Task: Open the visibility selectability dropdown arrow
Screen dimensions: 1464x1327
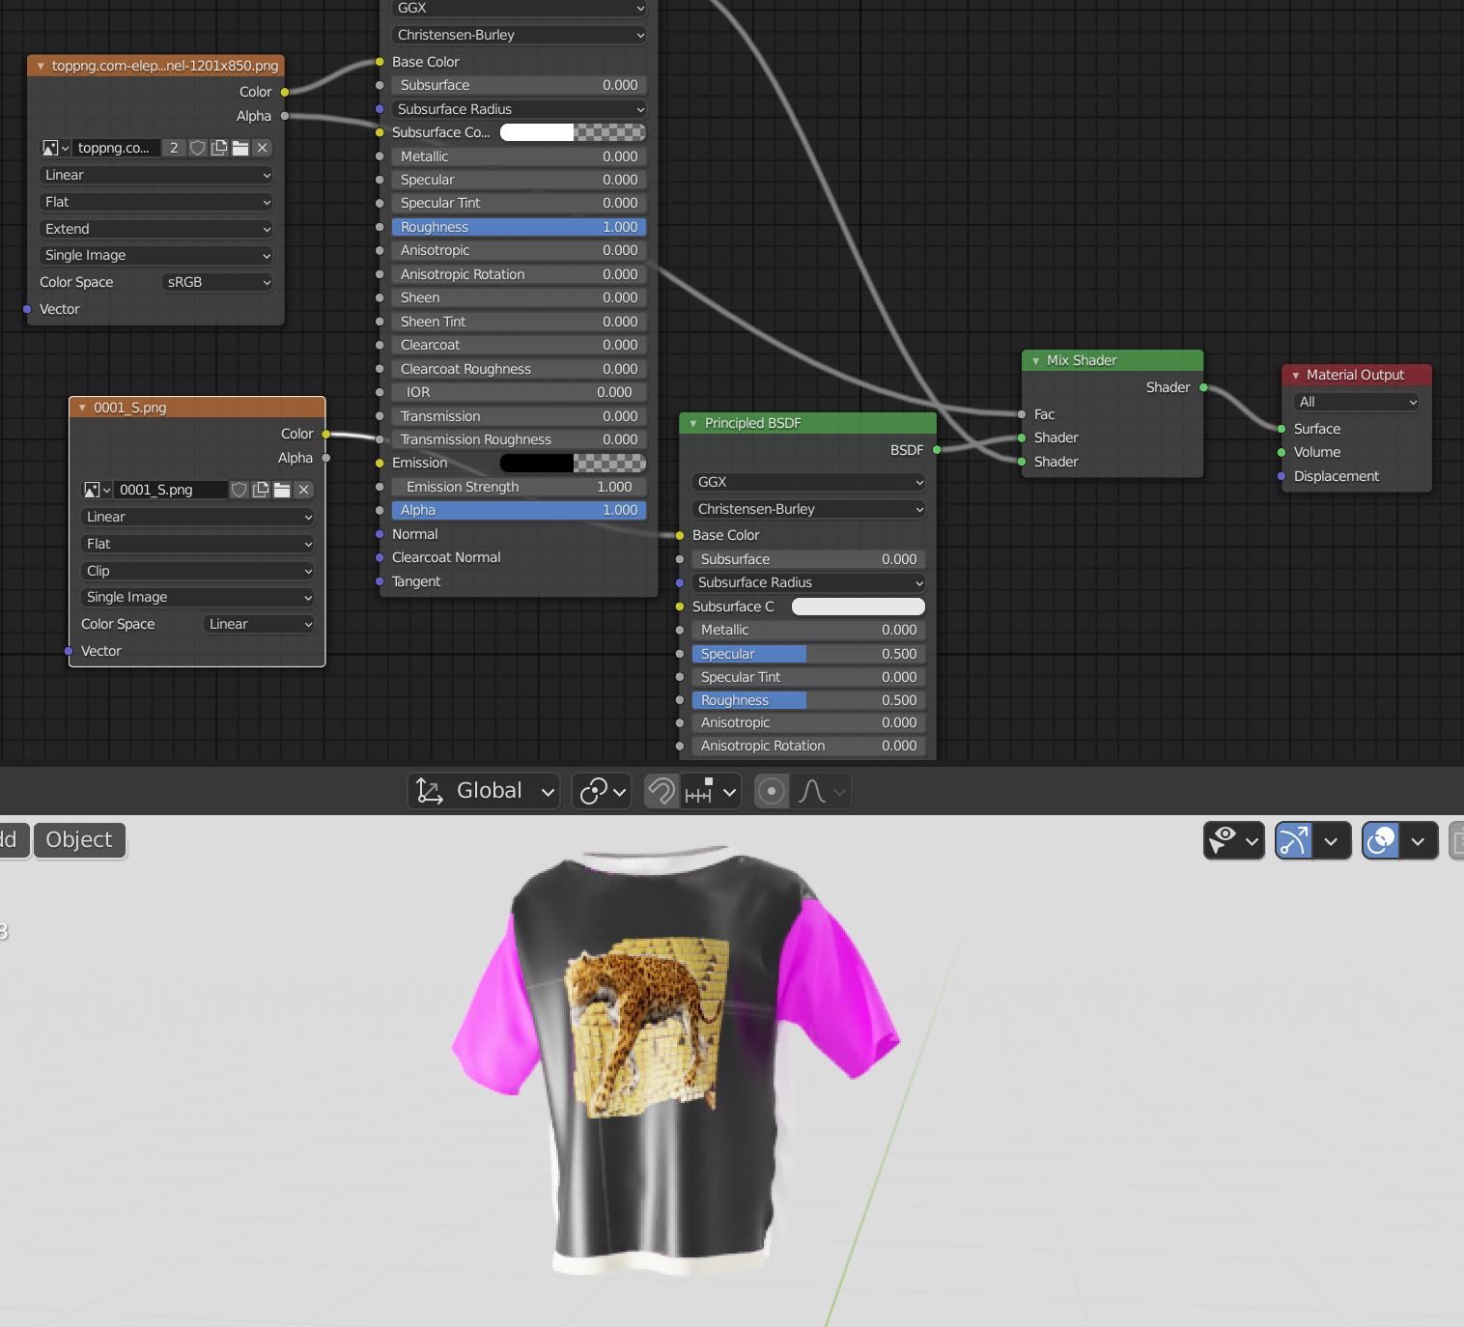Action: point(1252,841)
